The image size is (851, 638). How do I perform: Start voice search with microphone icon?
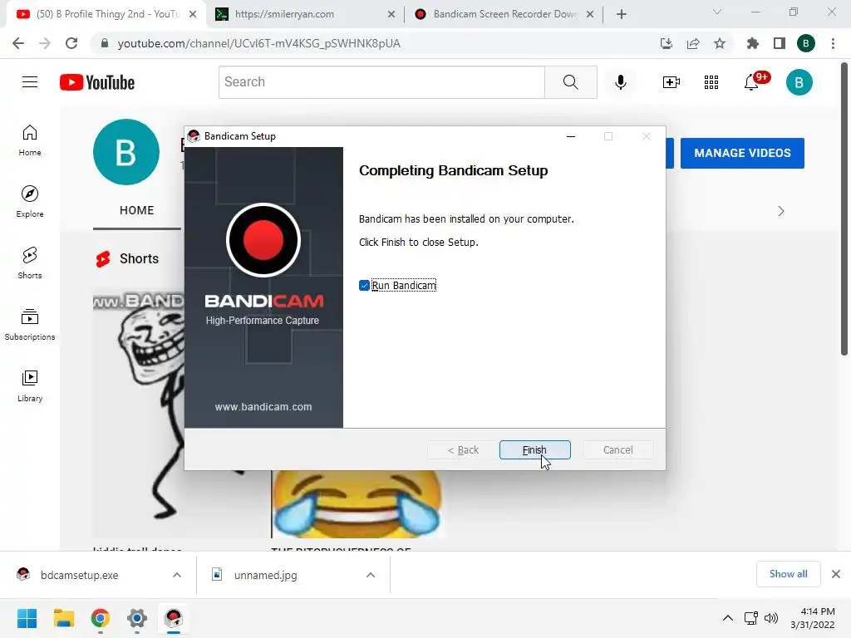620,82
